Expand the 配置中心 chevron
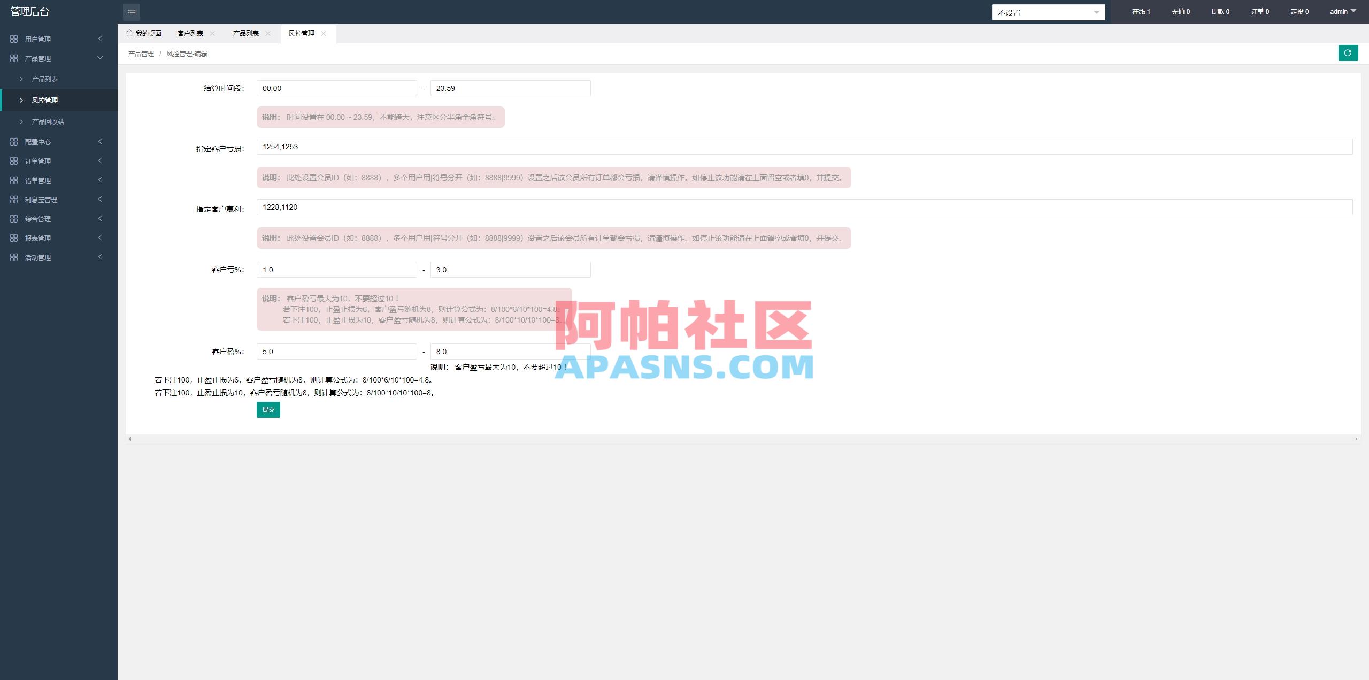Image resolution: width=1369 pixels, height=680 pixels. [100, 141]
